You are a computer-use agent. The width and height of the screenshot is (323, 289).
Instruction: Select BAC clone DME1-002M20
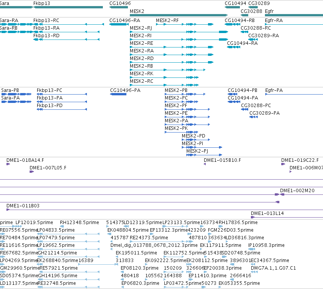pos(297,191)
